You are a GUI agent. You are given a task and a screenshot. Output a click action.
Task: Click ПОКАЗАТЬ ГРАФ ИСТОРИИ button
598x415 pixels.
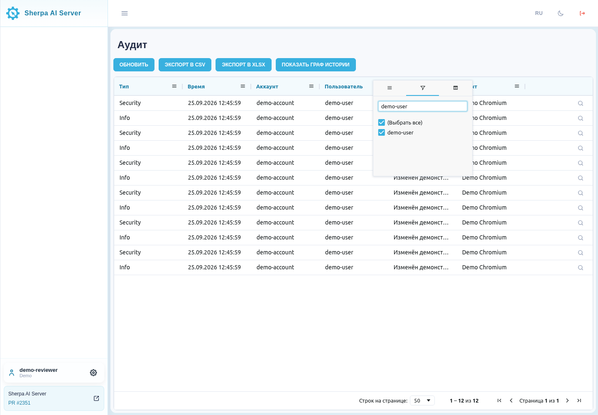(x=316, y=65)
